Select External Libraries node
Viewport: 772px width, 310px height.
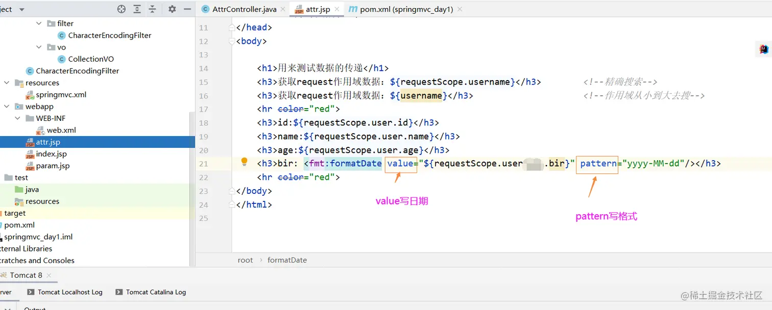click(x=26, y=249)
